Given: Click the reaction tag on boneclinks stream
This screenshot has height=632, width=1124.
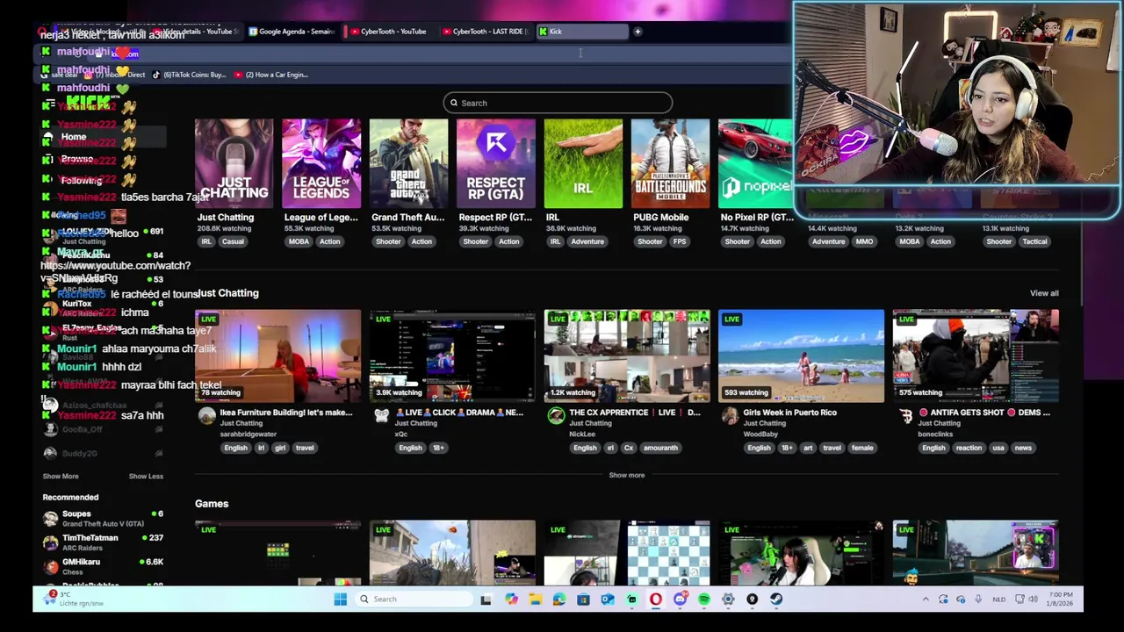Looking at the screenshot, I should tap(969, 448).
